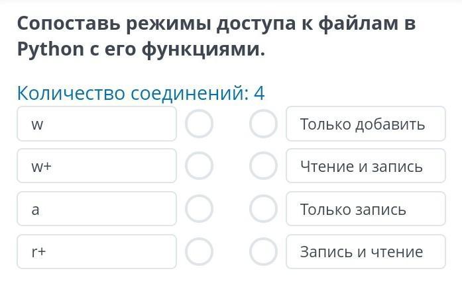
Task: Select the circle beside 'Только запись'
Action: pos(263,209)
